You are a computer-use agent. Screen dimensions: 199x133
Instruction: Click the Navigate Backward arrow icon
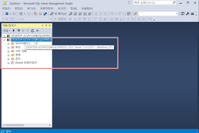[7, 14]
